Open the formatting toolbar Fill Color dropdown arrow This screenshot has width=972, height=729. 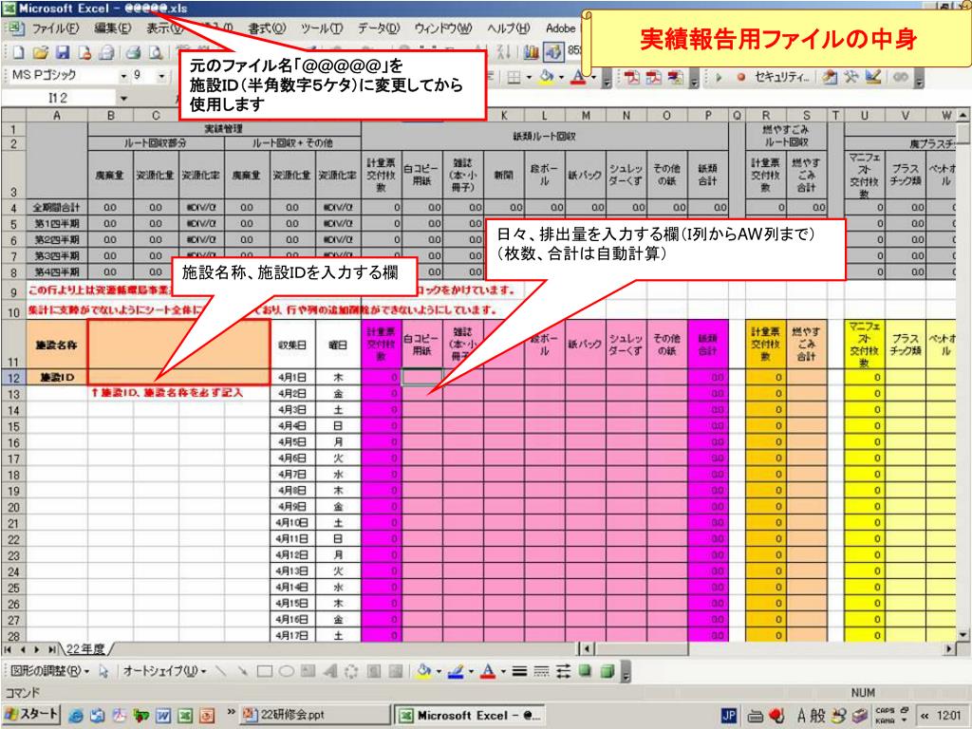click(x=561, y=78)
